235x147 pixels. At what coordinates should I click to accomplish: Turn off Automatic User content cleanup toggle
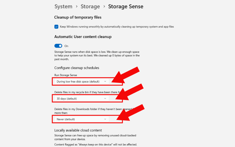coord(58,46)
